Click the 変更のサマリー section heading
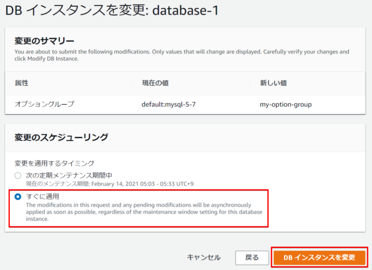372x270 pixels. click(x=44, y=41)
